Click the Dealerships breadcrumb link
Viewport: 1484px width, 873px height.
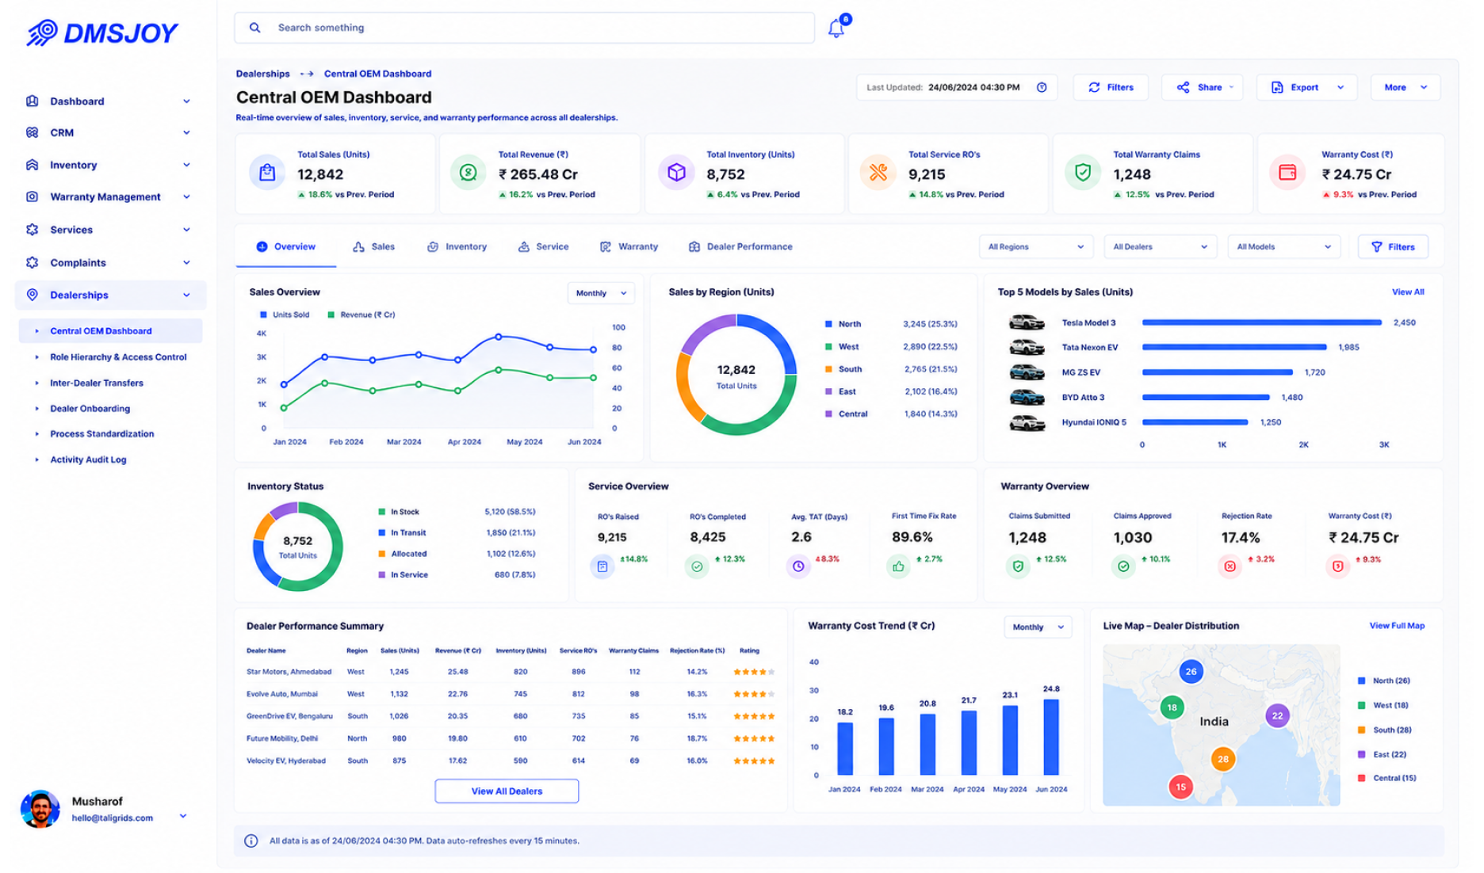coord(263,74)
